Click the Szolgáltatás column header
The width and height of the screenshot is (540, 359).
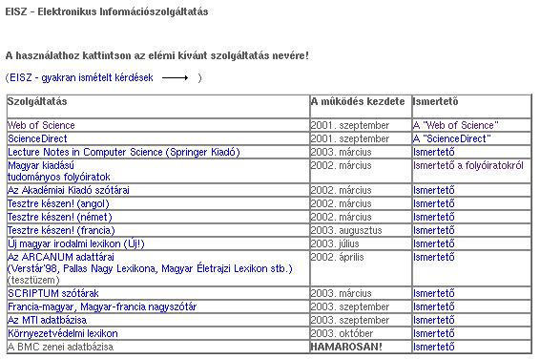(x=158, y=107)
